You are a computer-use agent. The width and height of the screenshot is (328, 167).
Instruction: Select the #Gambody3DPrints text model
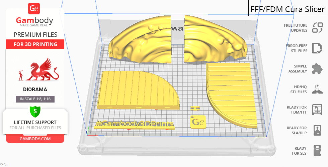[x=134, y=124]
